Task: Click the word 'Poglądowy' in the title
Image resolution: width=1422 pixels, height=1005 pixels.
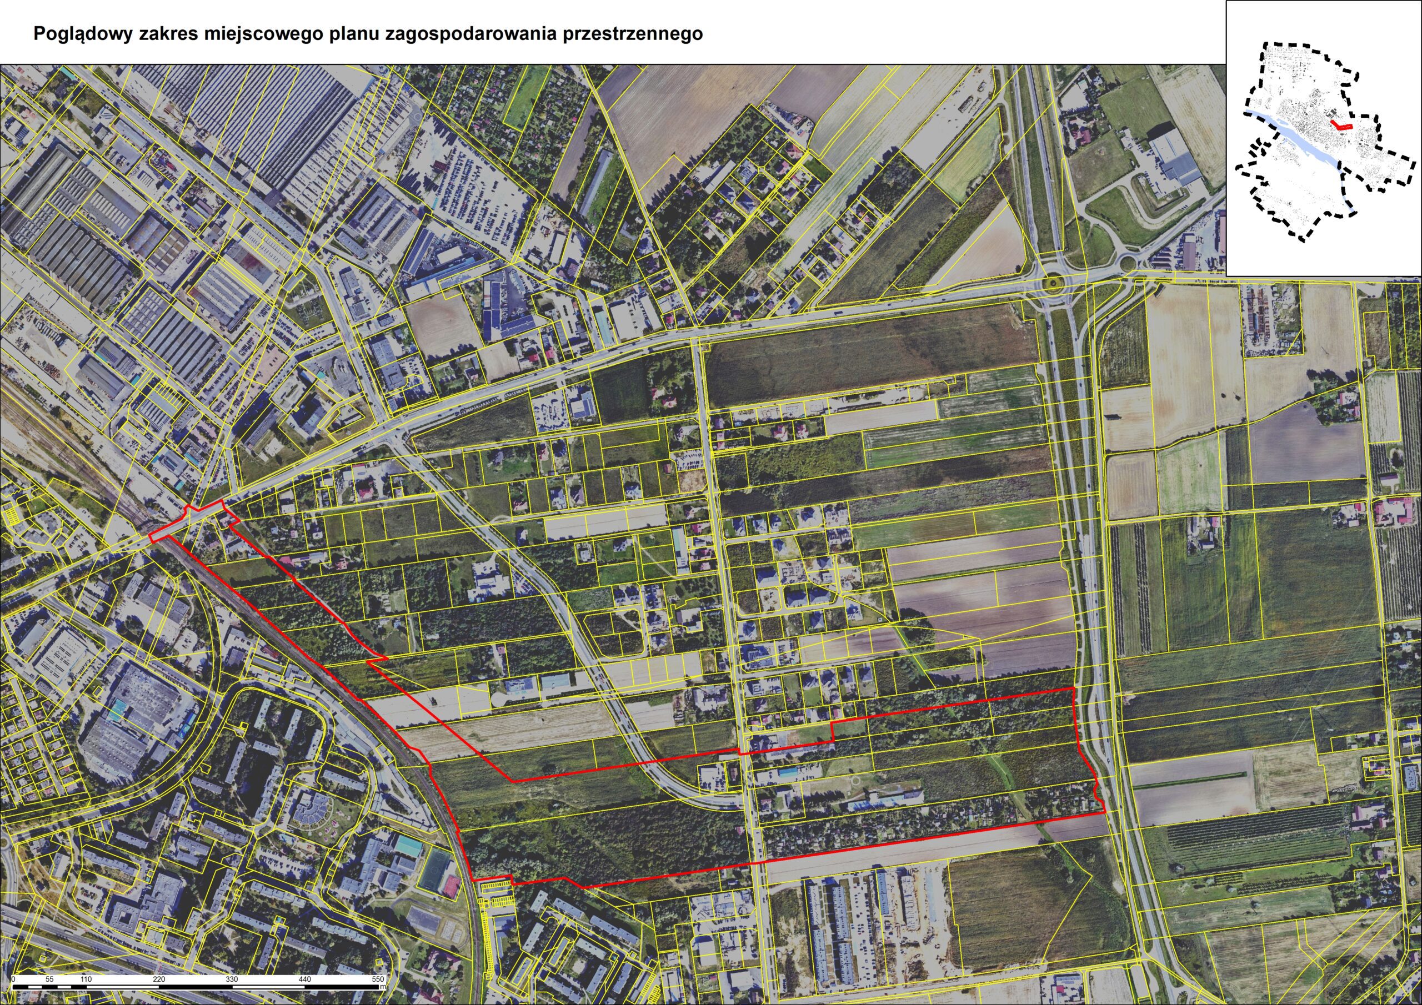Action: (83, 34)
